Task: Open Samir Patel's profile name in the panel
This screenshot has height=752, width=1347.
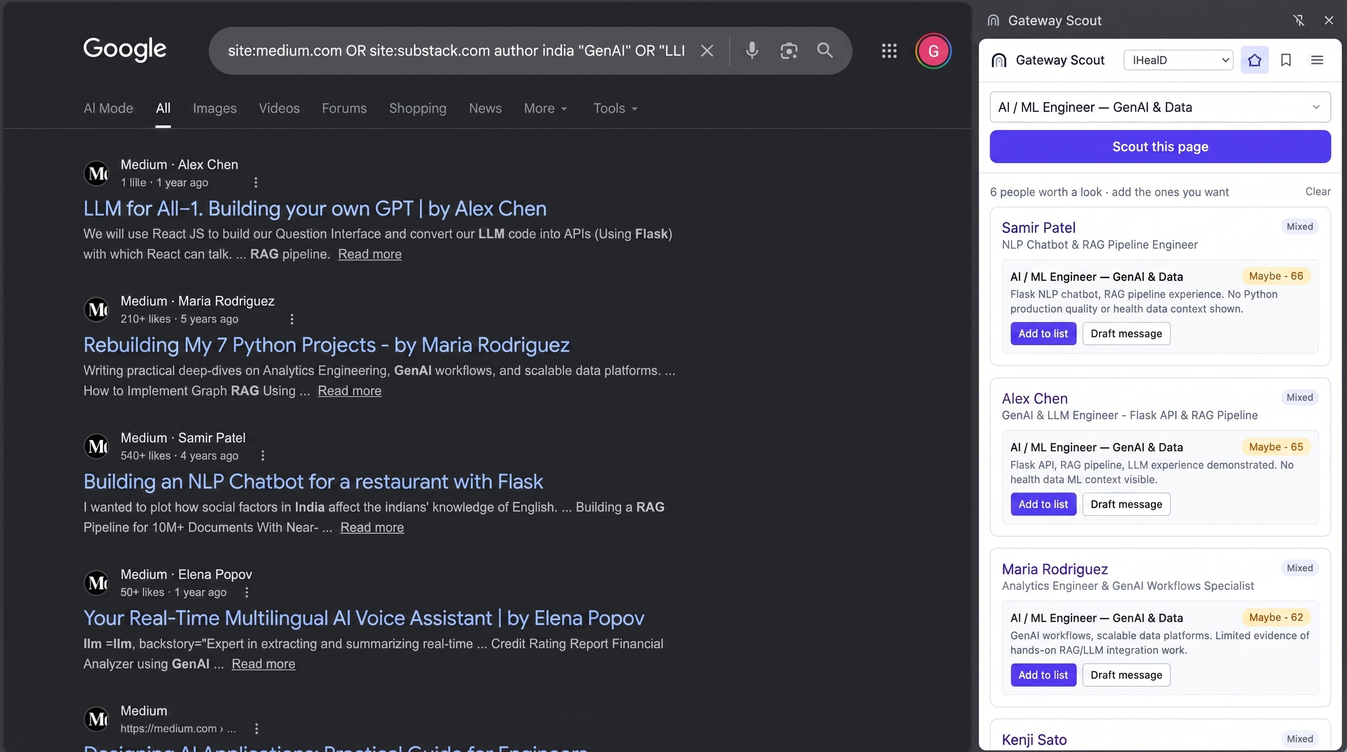Action: point(1039,228)
